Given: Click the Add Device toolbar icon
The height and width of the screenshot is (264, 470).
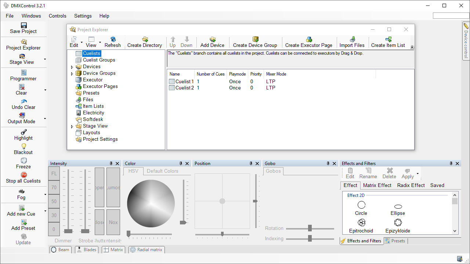Looking at the screenshot, I should (x=212, y=39).
